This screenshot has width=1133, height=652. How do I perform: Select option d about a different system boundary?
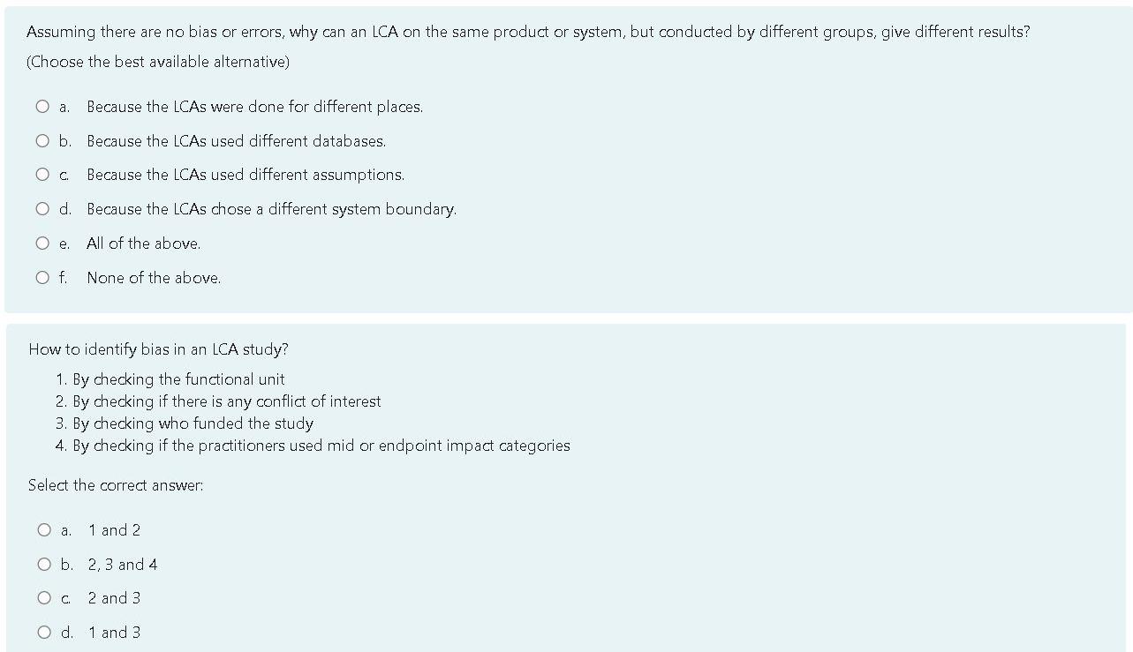tap(42, 208)
